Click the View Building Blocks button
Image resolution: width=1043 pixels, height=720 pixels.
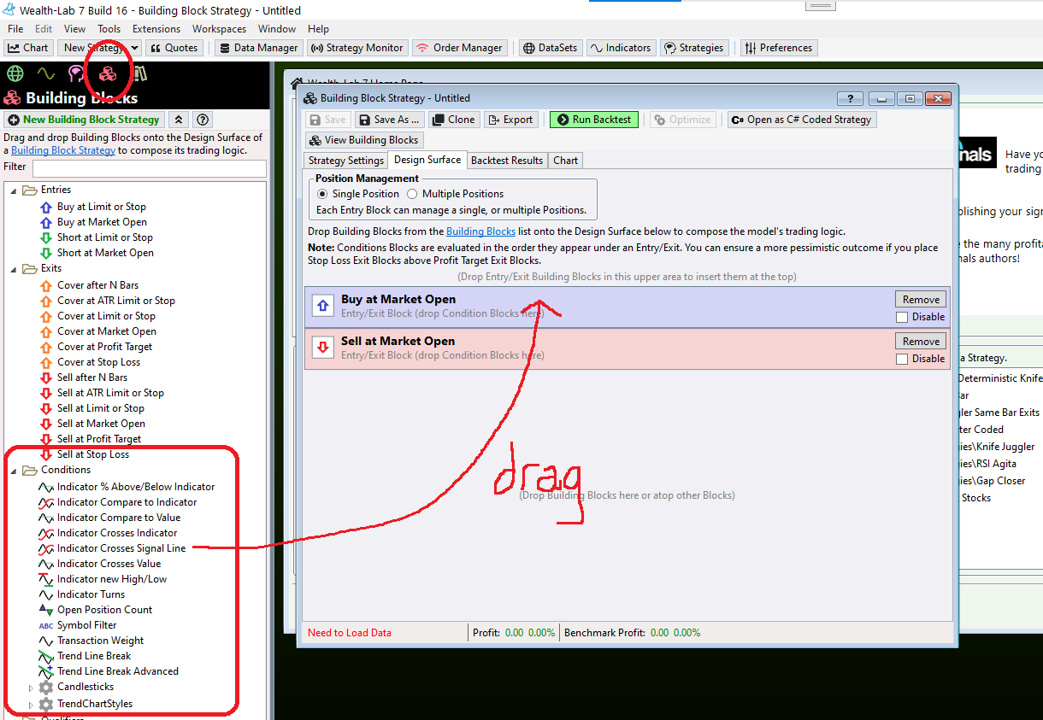[364, 140]
